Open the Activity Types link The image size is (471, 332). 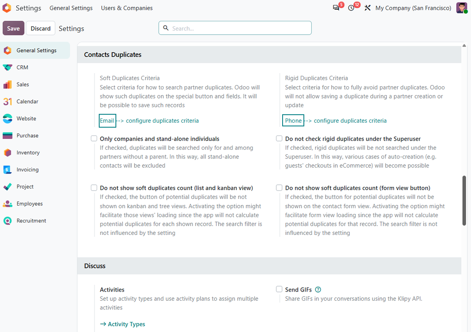click(123, 324)
